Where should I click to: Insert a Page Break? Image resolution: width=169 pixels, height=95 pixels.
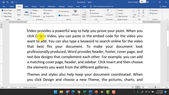(x=6, y=16)
